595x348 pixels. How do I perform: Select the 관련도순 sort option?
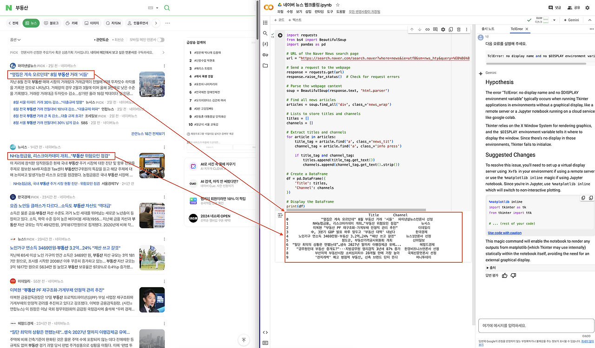coord(102,40)
